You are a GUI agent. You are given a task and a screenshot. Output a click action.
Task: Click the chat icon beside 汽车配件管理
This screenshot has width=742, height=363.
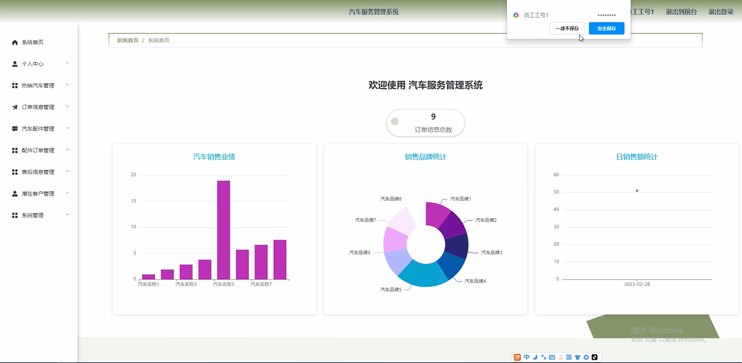(x=15, y=128)
